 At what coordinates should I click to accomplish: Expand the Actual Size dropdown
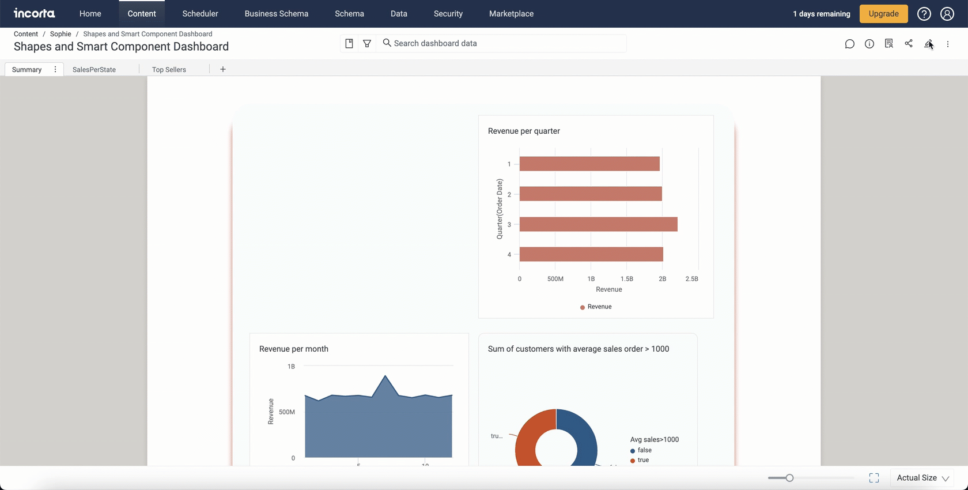tap(922, 478)
